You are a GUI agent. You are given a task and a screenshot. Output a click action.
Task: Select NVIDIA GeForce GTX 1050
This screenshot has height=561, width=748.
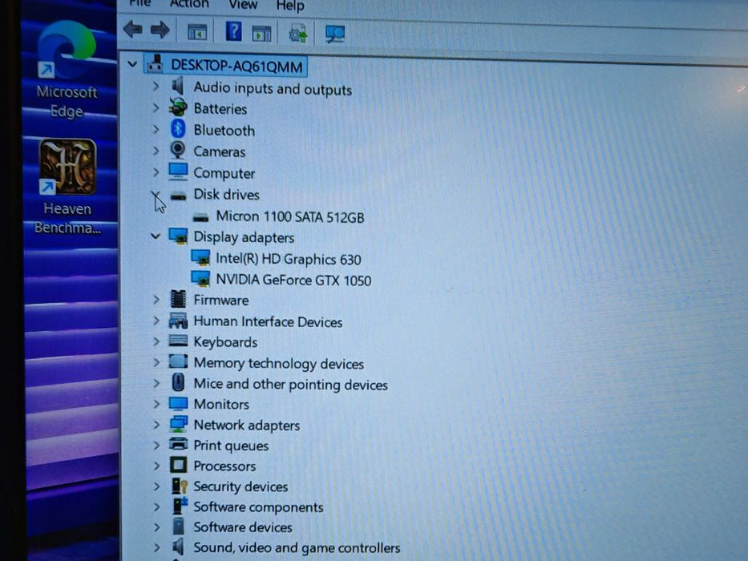pos(293,280)
